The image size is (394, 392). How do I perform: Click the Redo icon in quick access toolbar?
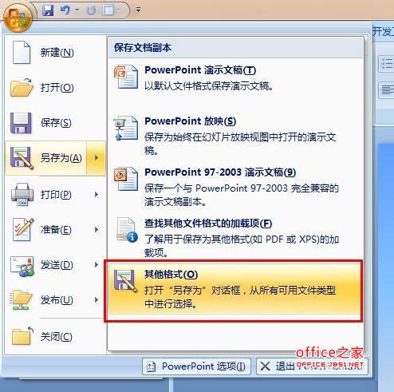pyautogui.click(x=92, y=10)
